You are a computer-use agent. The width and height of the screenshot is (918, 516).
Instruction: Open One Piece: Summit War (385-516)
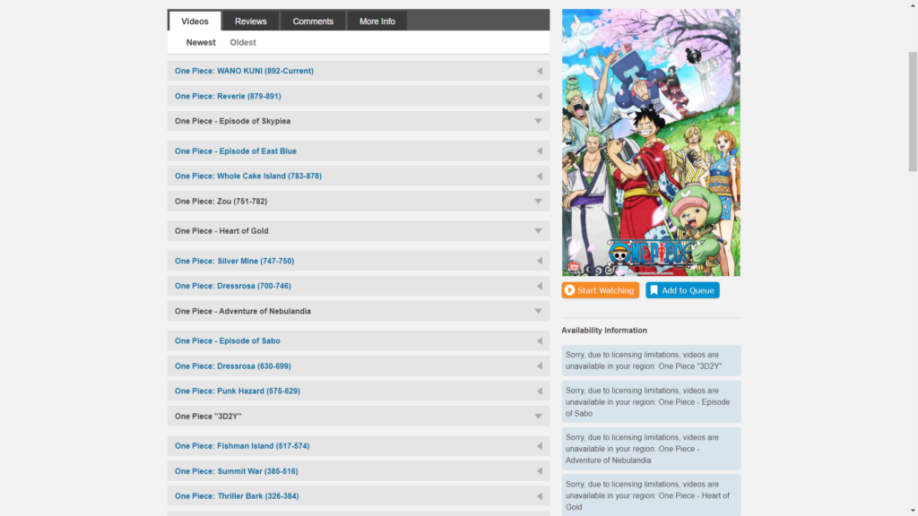[x=236, y=471]
